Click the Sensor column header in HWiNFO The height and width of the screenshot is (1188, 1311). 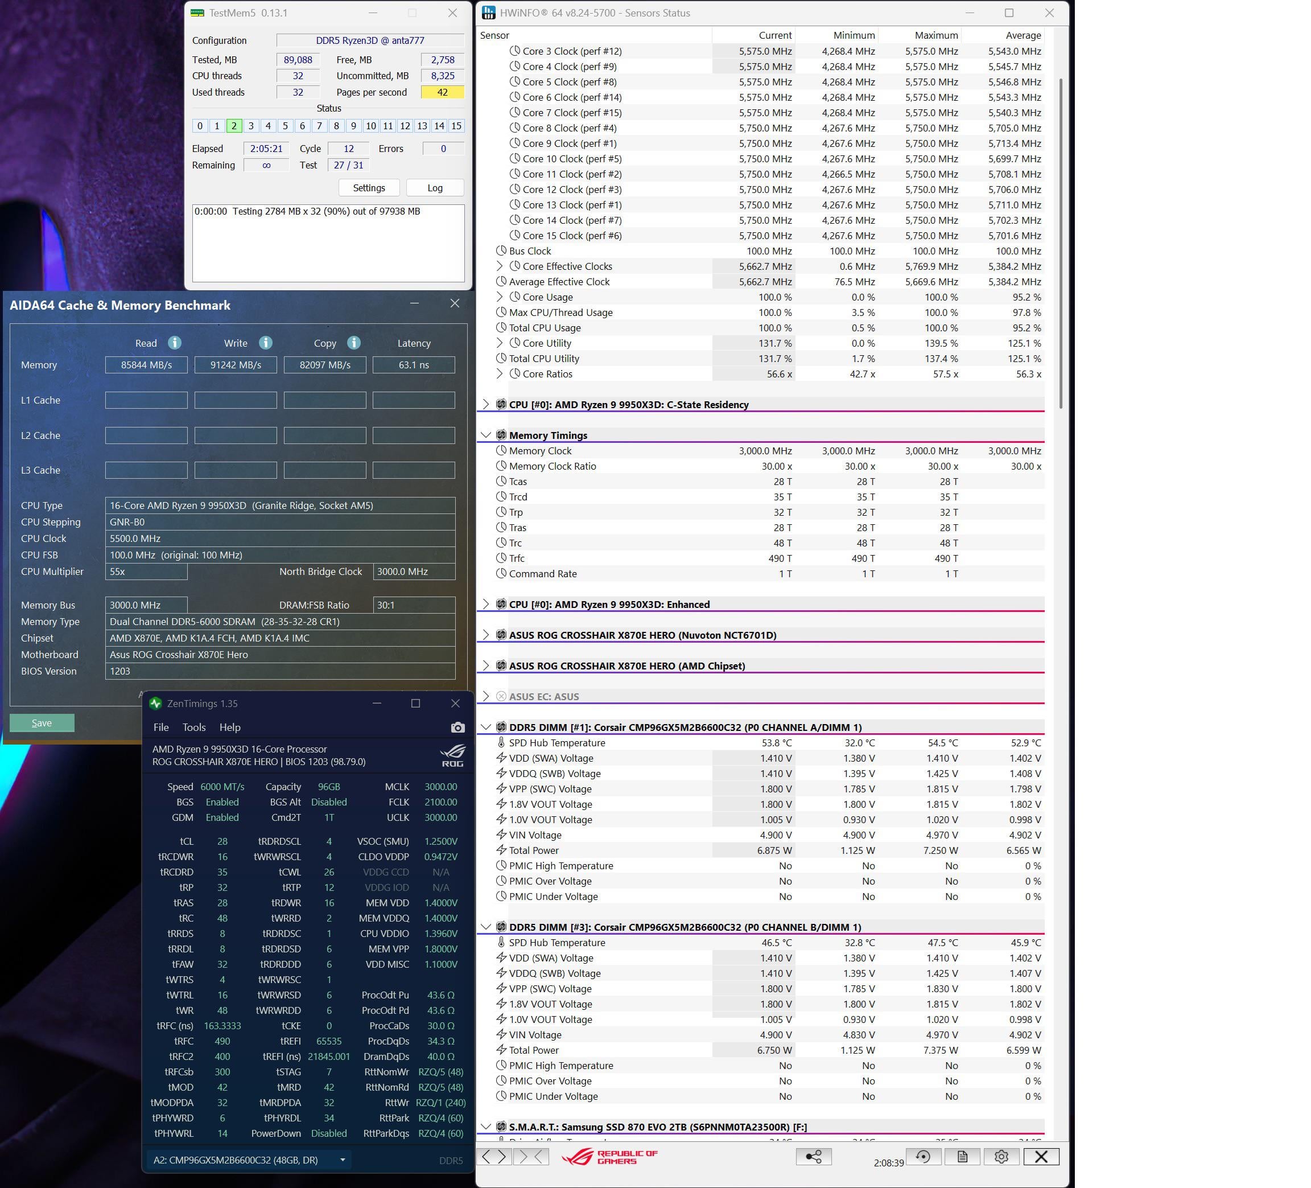point(593,35)
